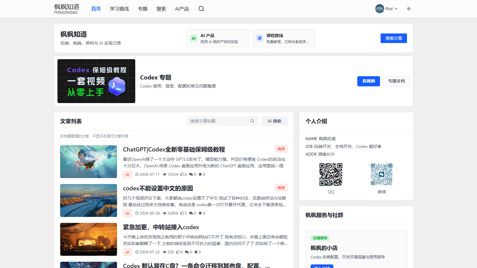Open the Codex 保姆级教程 banner image

pos(96,81)
